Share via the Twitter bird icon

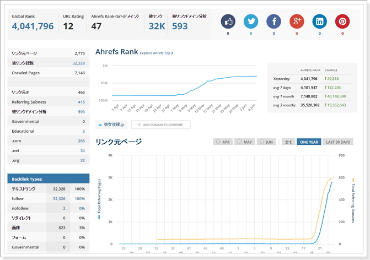pyautogui.click(x=251, y=21)
